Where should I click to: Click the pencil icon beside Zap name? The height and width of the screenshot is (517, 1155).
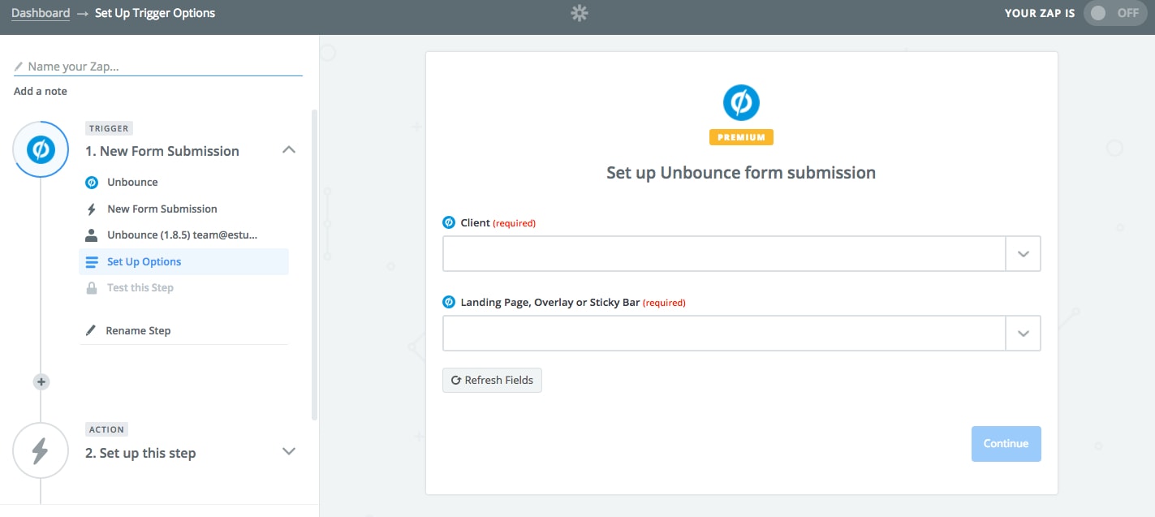[19, 67]
